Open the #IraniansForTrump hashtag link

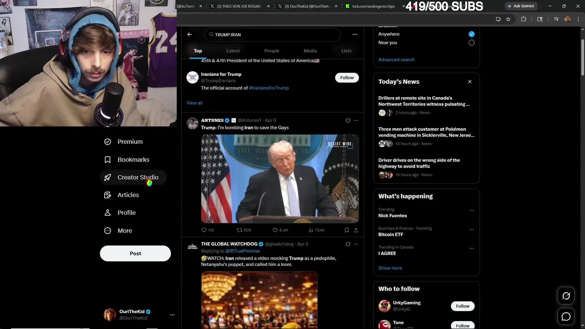pos(269,88)
